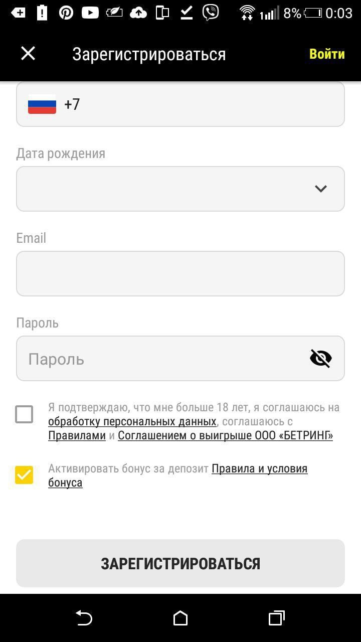Expand the date of birth dropdown
The height and width of the screenshot is (642, 361).
point(320,189)
